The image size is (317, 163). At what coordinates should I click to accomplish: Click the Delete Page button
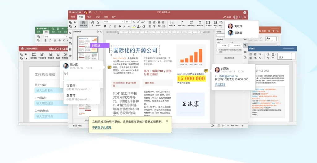(200, 24)
